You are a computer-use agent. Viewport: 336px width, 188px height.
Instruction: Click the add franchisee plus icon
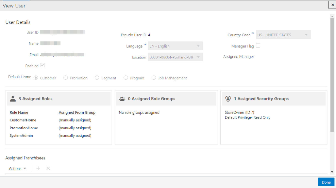tap(38, 168)
